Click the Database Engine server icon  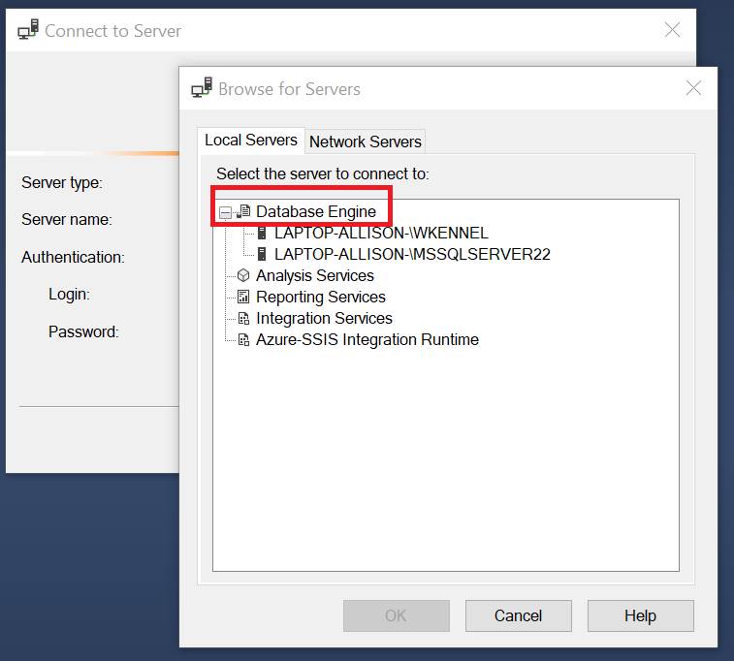243,211
